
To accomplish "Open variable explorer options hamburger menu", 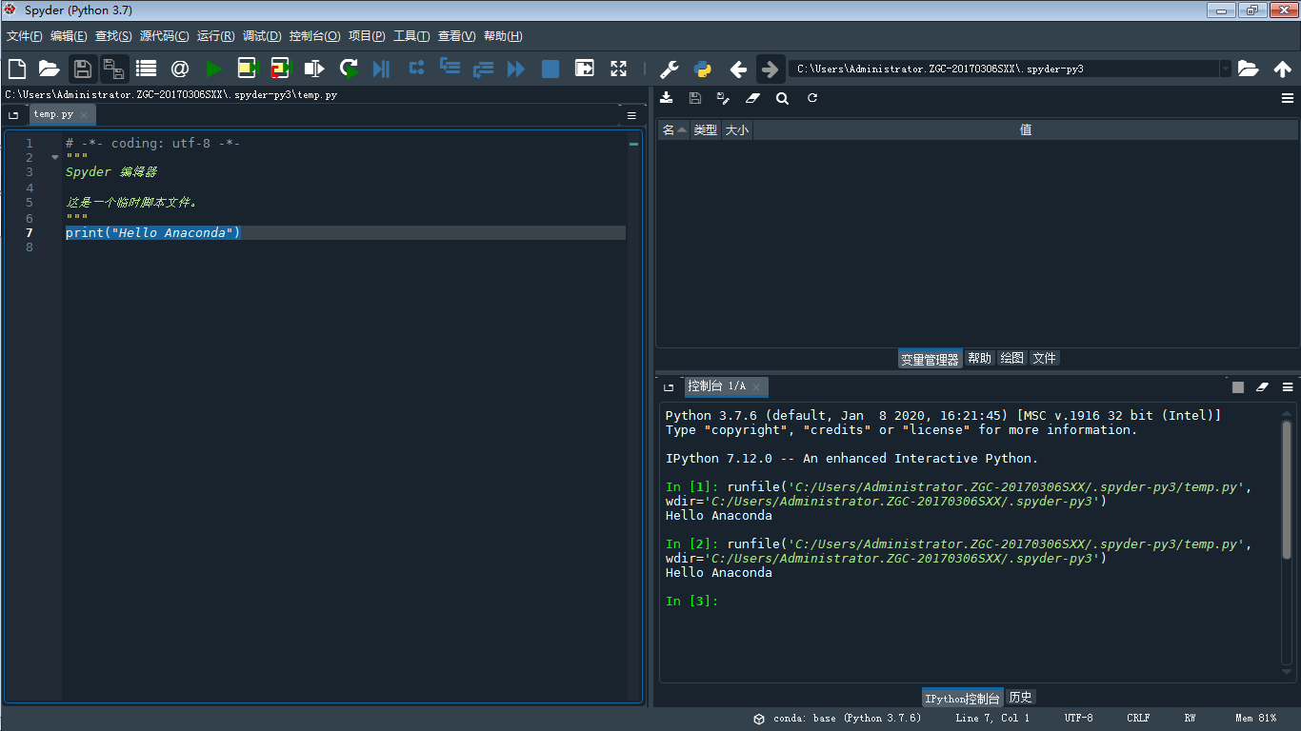I will click(x=1288, y=98).
